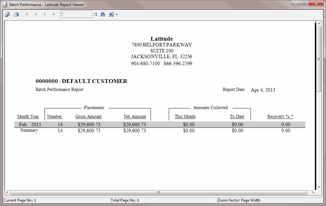
Task: Select the zoom magnifier tool
Action: [111, 14]
